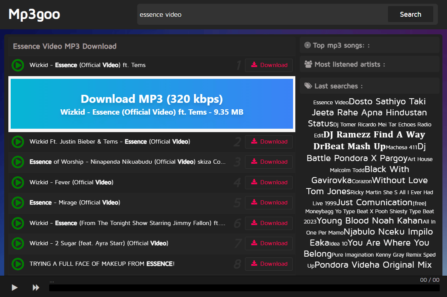Download Wizkid 2 Sugar result
This screenshot has width=447, height=297.
point(269,243)
